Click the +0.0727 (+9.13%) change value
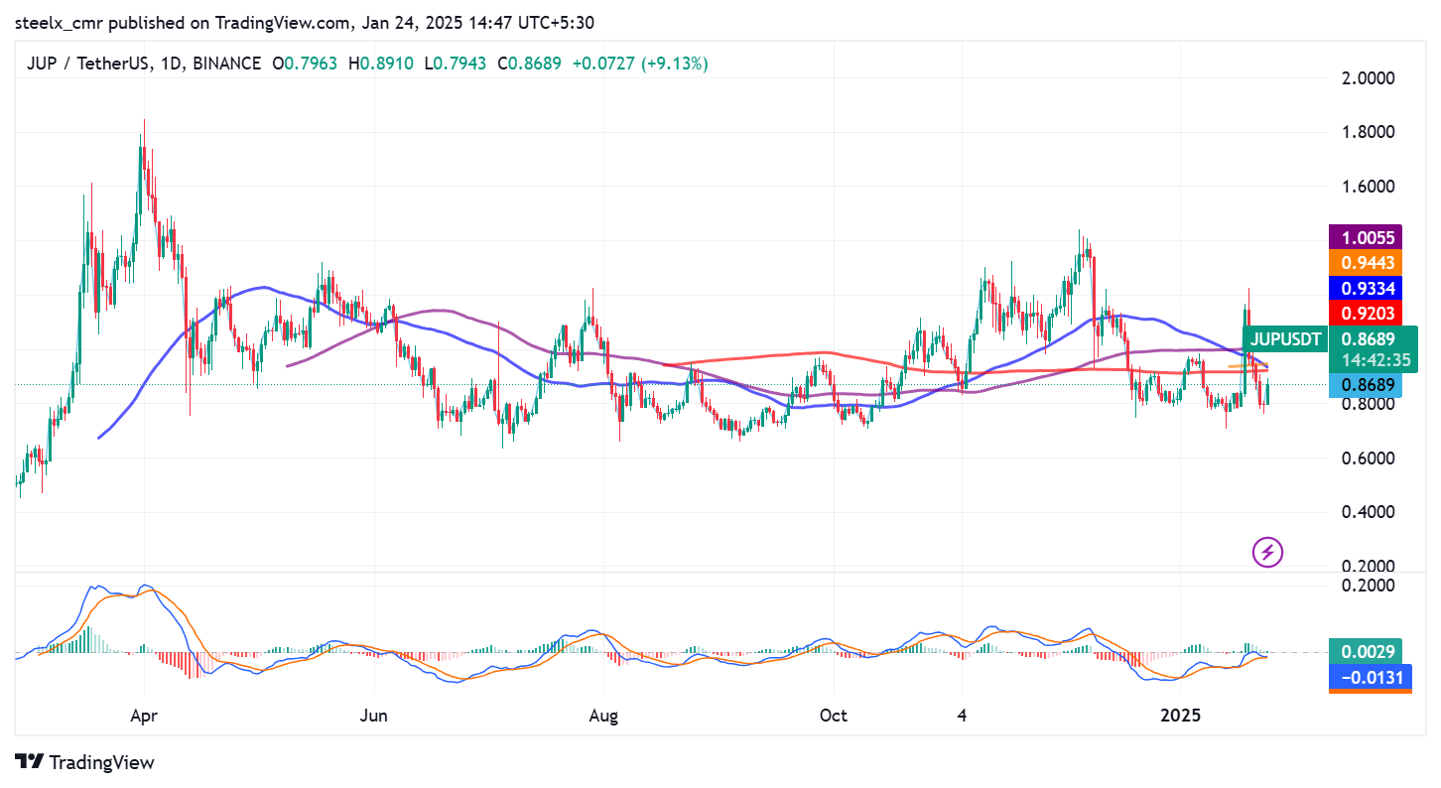Viewport: 1441px width, 788px height. click(638, 64)
